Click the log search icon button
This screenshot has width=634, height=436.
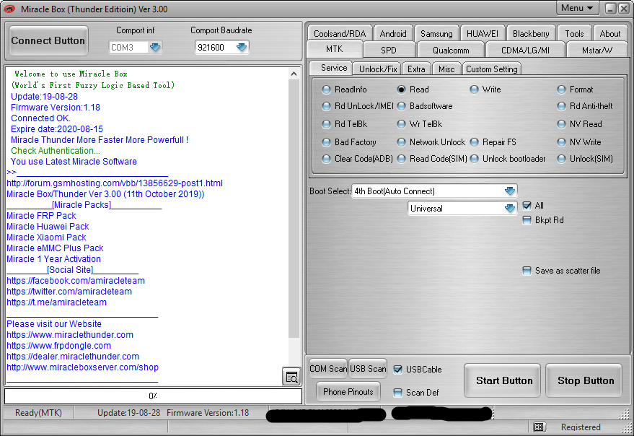click(x=291, y=377)
